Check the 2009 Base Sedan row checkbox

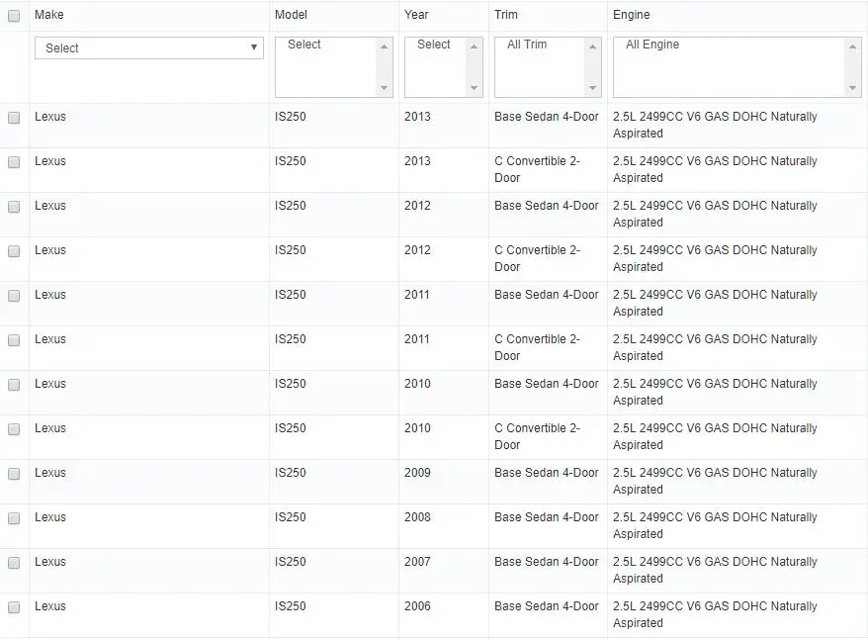coord(14,473)
